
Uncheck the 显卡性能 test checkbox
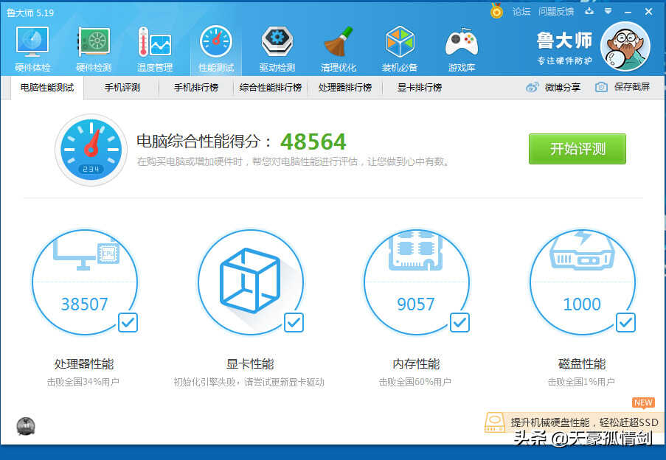pos(294,323)
